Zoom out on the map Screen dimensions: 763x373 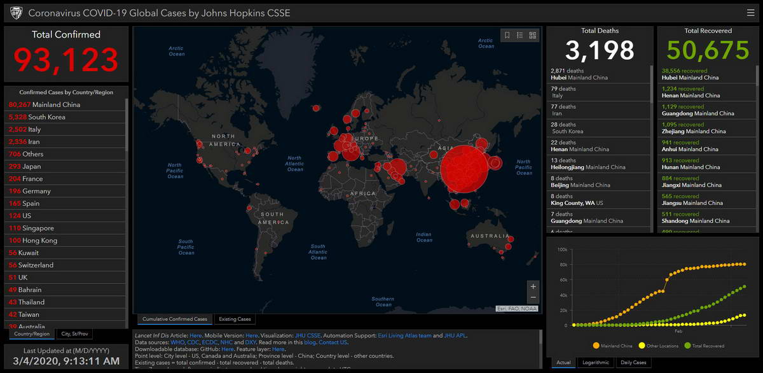pyautogui.click(x=533, y=298)
